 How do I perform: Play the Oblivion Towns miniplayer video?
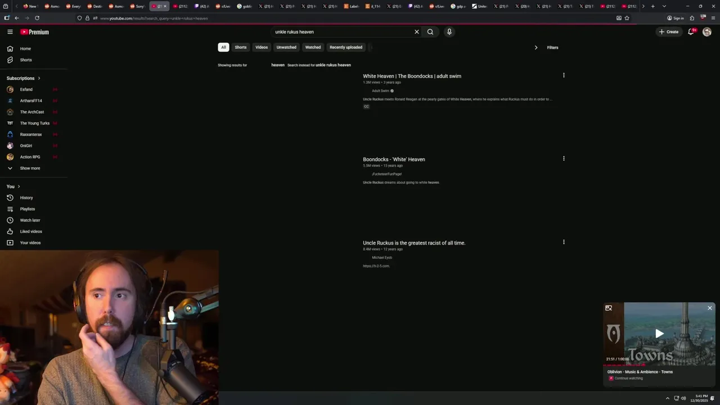659,334
